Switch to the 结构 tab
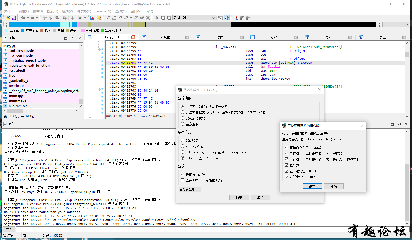Viewport: 412px width, 240px height. (220, 37)
